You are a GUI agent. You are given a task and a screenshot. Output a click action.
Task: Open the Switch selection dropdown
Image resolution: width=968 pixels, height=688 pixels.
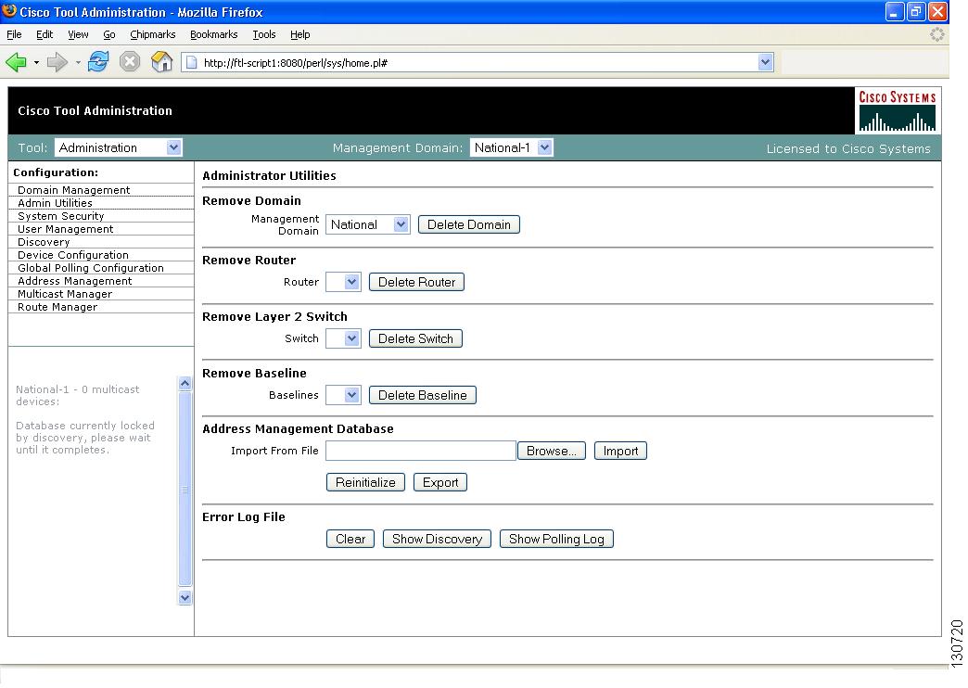point(343,338)
